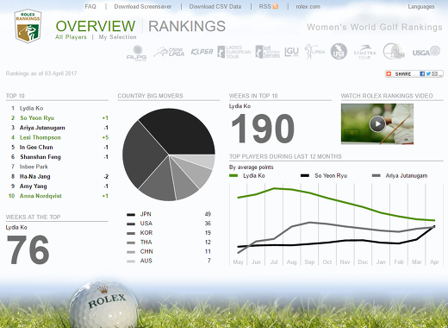Click the JPN legend color swatch
The width and height of the screenshot is (448, 328).
click(x=131, y=215)
